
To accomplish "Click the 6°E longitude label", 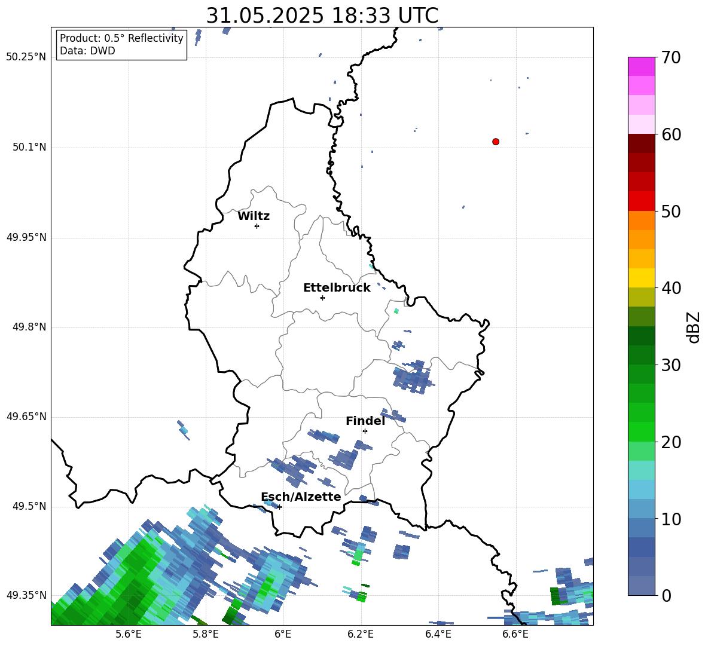I will coord(283,634).
